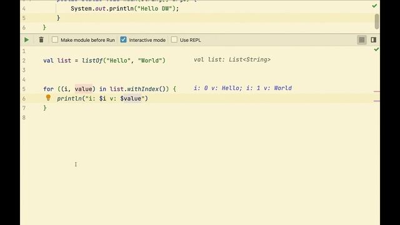Click line number 8 in scratch gutter

(x=24, y=117)
